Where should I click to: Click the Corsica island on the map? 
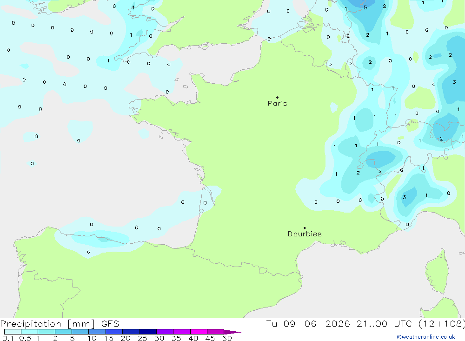pos(437,272)
